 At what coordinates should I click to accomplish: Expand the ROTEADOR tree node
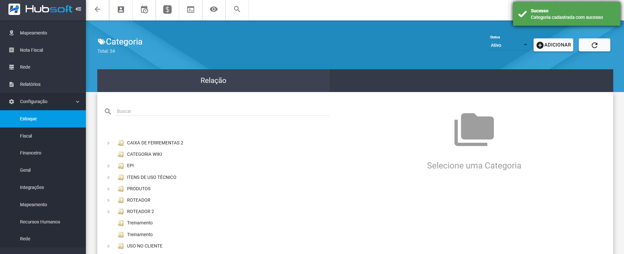click(108, 200)
